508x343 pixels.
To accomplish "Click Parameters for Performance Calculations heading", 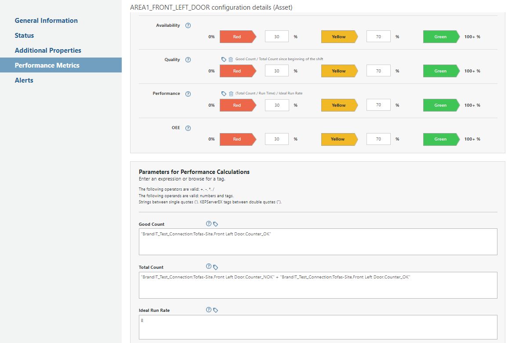I will (x=194, y=172).
